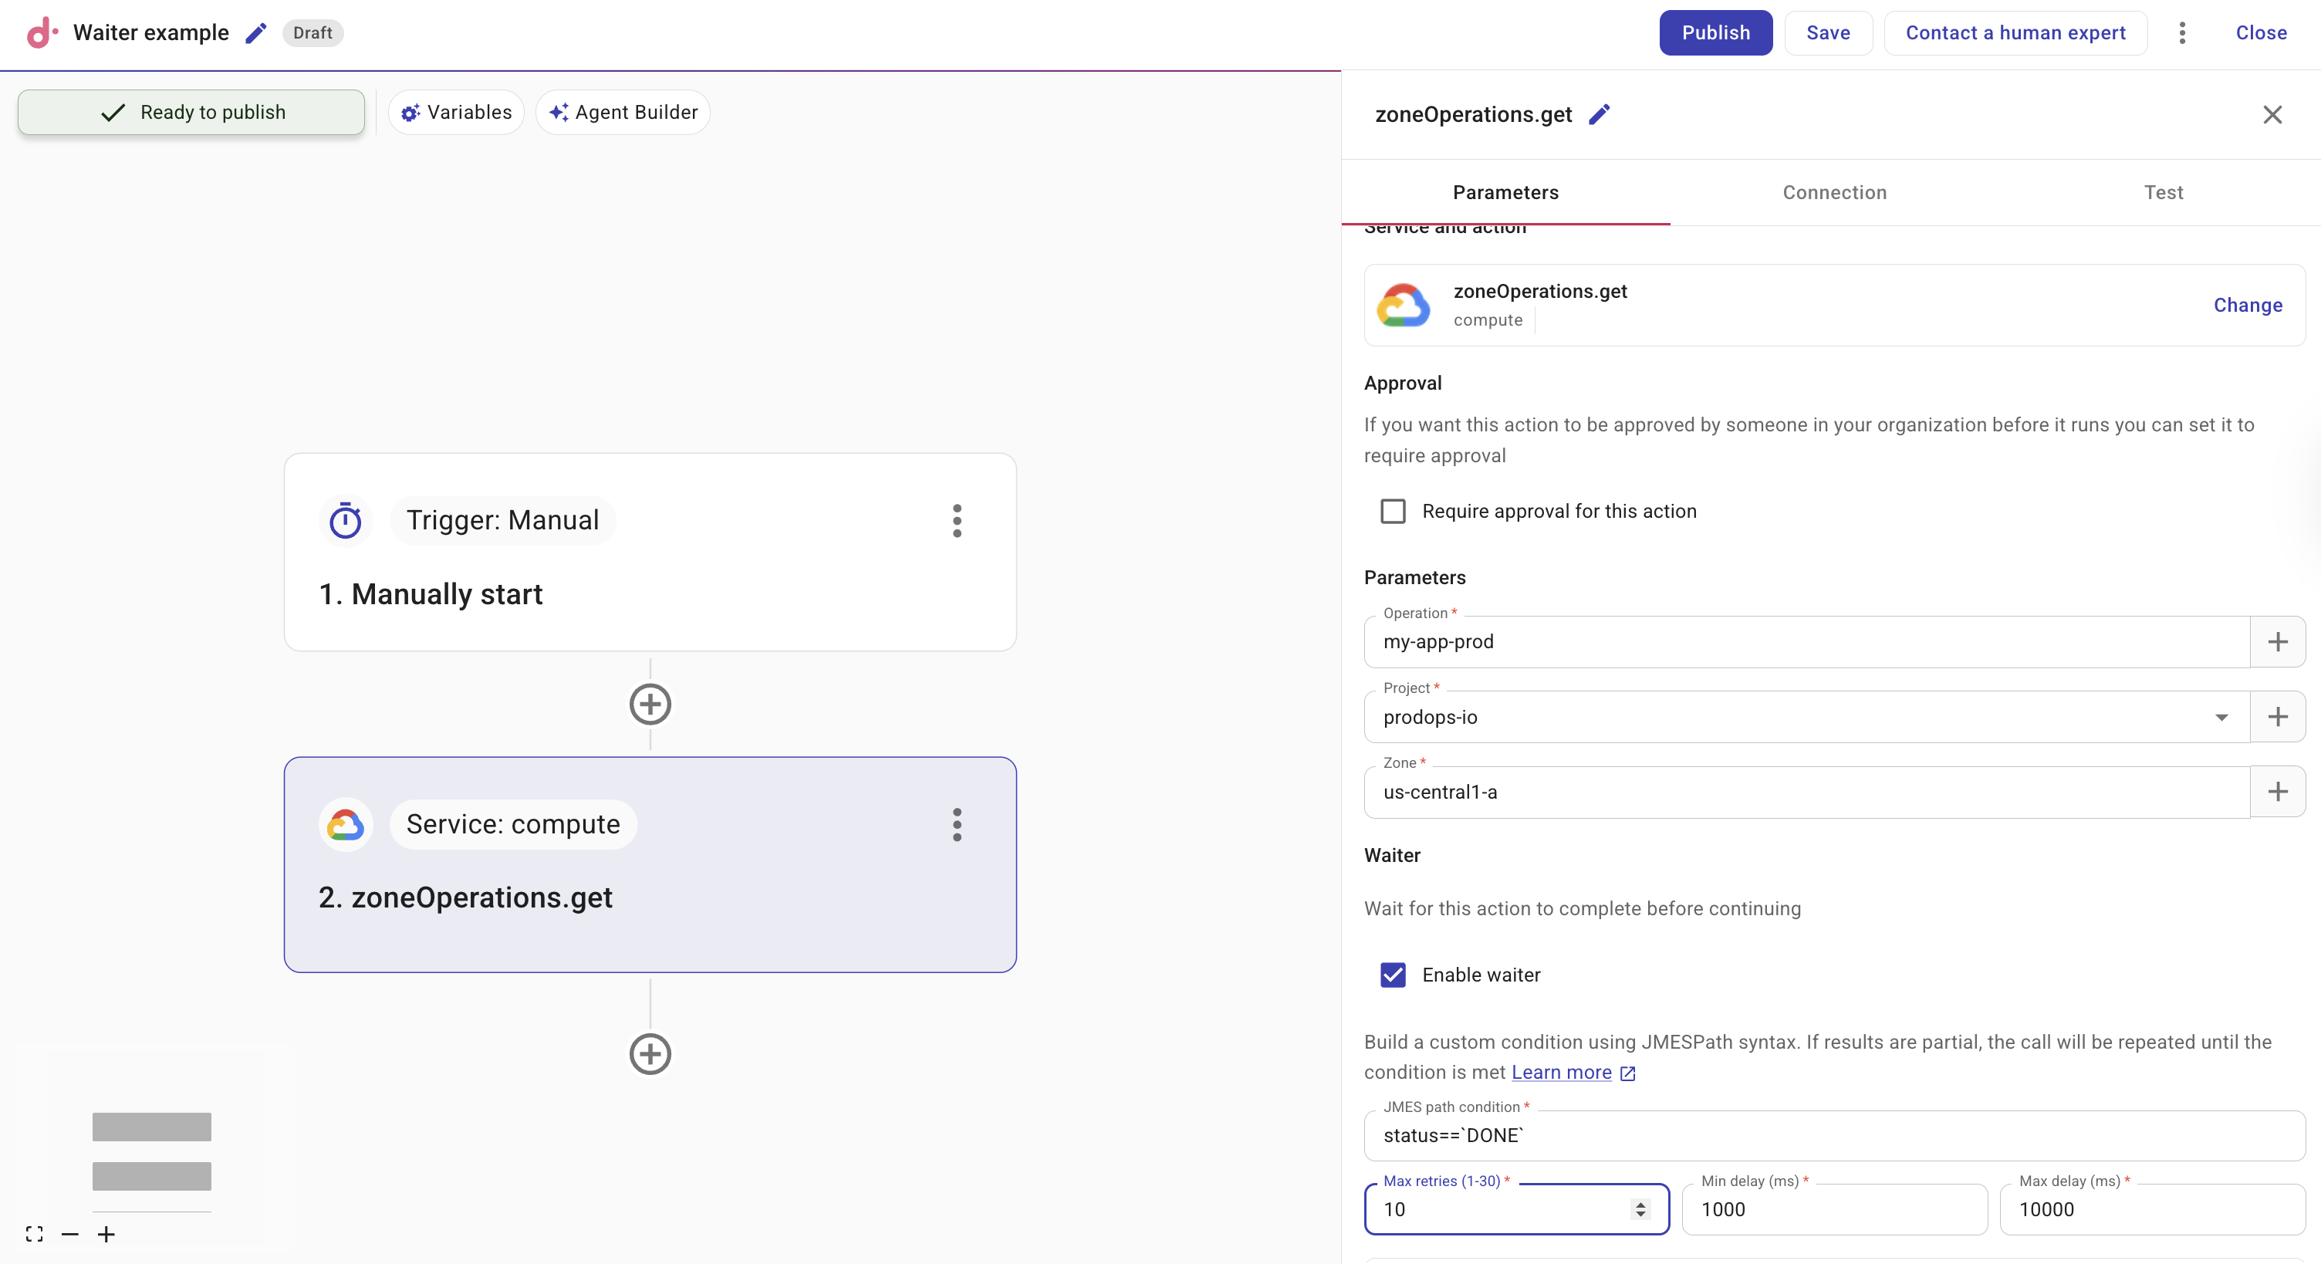Disable the Enable waiter checkbox

coord(1392,975)
